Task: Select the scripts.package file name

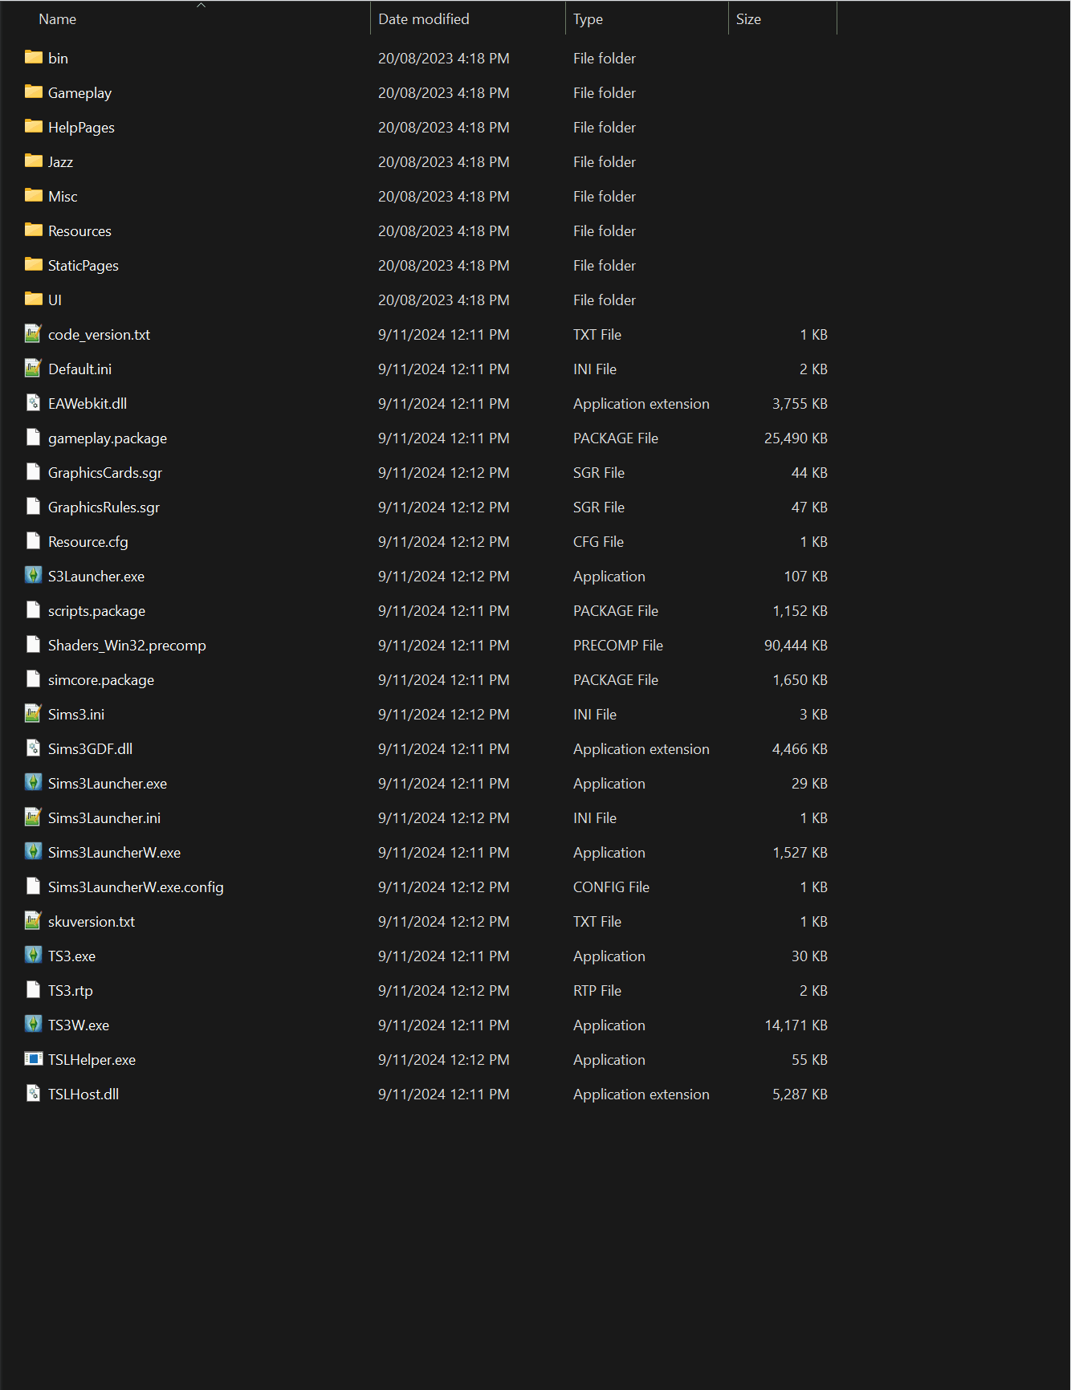Action: click(96, 611)
